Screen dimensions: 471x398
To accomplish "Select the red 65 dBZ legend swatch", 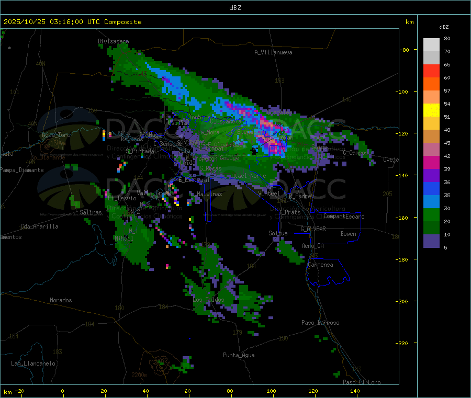I will (431, 71).
